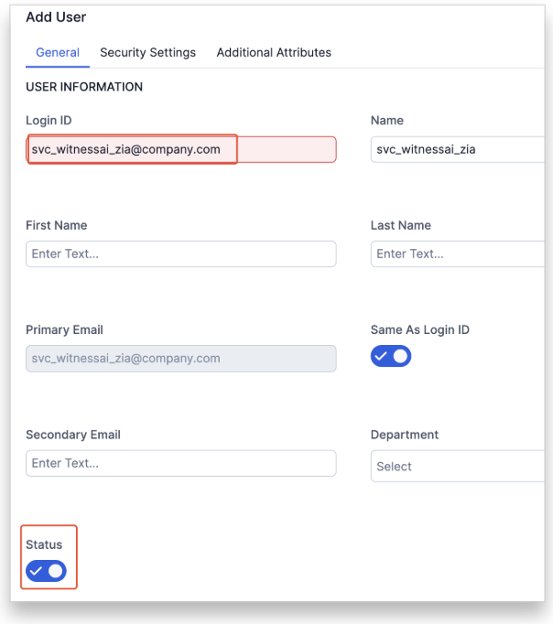Click the Status label text

[x=44, y=545]
